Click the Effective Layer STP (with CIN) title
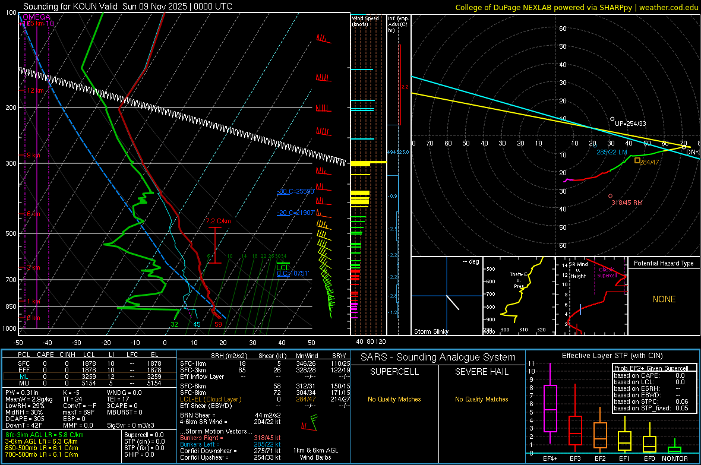701x465 pixels. [612, 356]
